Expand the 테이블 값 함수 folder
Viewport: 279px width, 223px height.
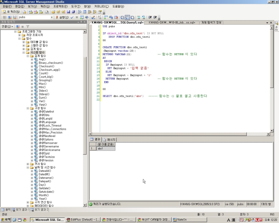coord(23,42)
